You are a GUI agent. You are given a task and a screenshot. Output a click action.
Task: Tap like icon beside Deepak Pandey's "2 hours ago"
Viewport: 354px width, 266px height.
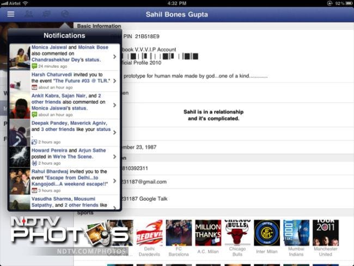click(x=34, y=142)
